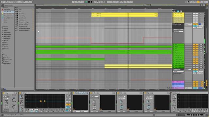Select the Utility collection
Image resolution: width=209 pixels, height=117 pixels.
point(6,22)
